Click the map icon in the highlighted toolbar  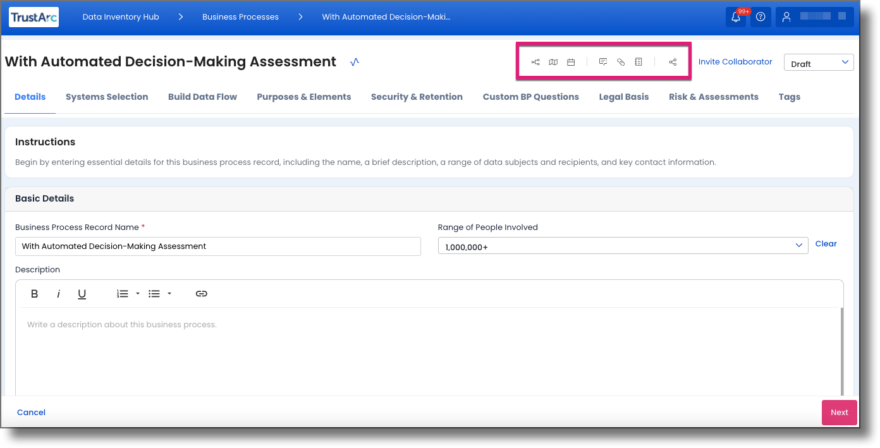tap(553, 61)
